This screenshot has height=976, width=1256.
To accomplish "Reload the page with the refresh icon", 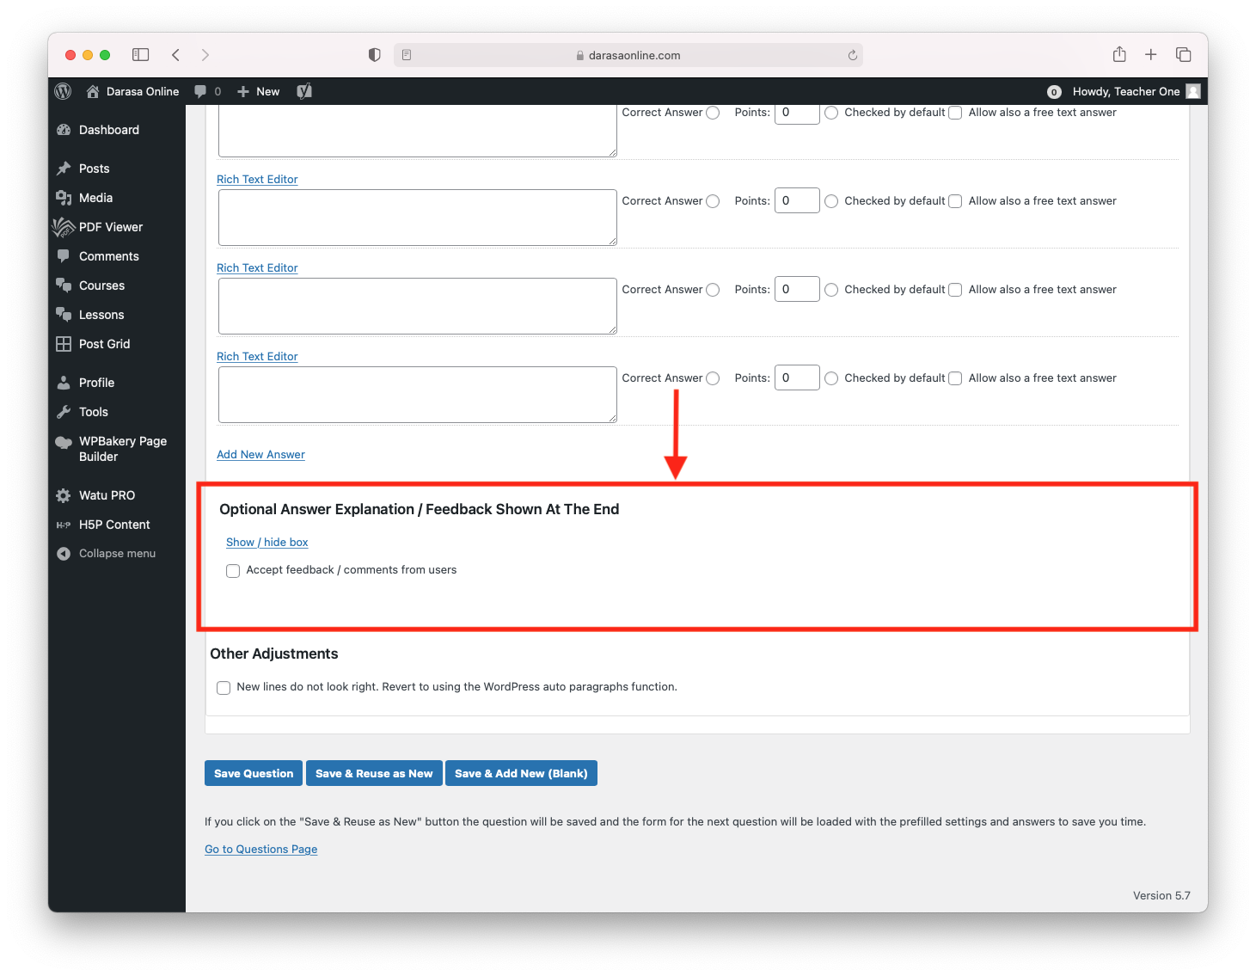I will click(x=852, y=55).
